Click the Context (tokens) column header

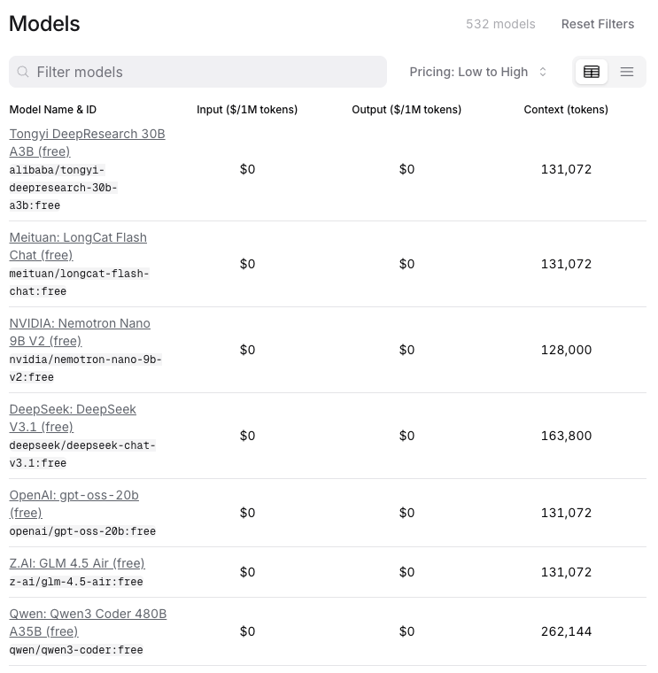566,110
